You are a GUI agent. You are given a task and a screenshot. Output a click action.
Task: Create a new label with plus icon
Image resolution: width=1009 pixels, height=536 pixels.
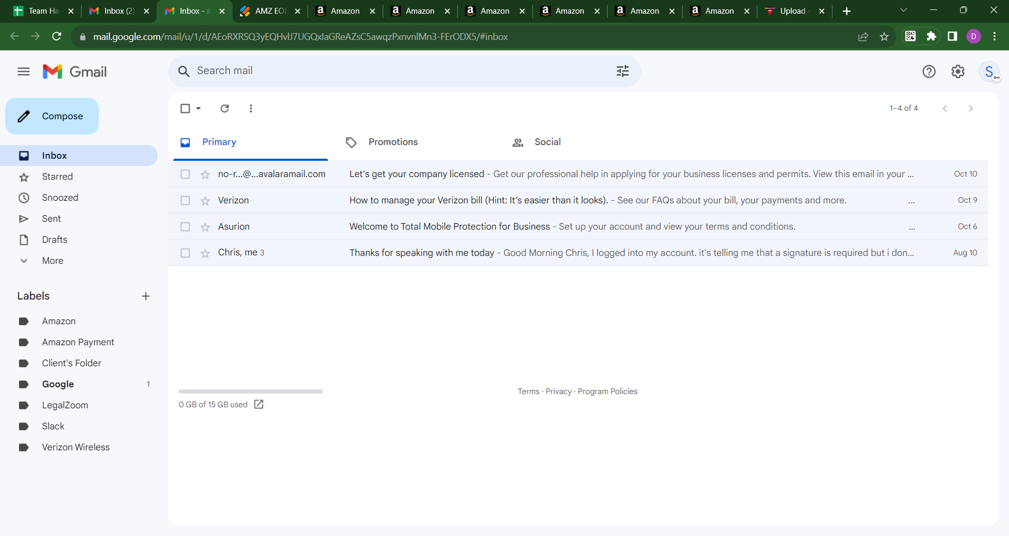pos(146,296)
